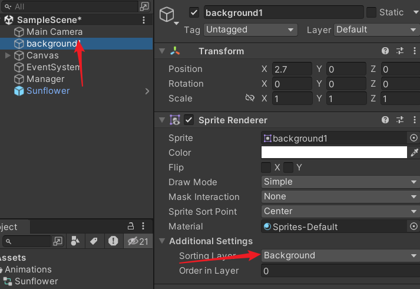Viewport: 420px width, 289px height.
Task: Click the Transform component help icon
Action: coord(385,51)
